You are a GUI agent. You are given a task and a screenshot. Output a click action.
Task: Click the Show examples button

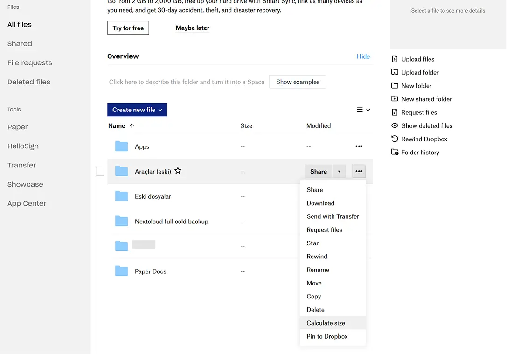(x=298, y=82)
